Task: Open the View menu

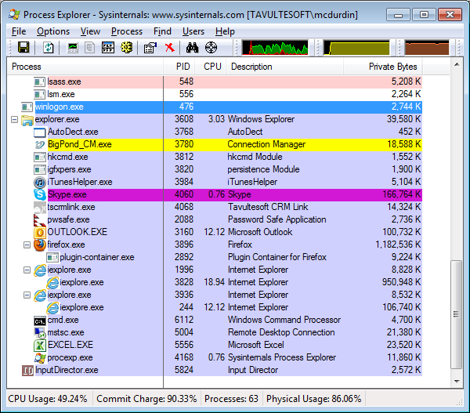Action: [x=90, y=31]
